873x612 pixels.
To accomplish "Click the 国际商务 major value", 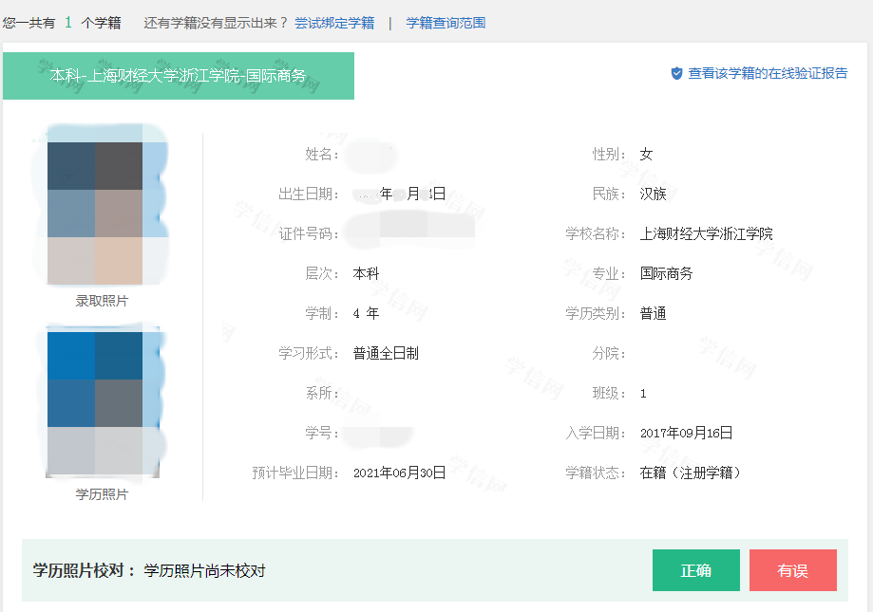I will (666, 273).
